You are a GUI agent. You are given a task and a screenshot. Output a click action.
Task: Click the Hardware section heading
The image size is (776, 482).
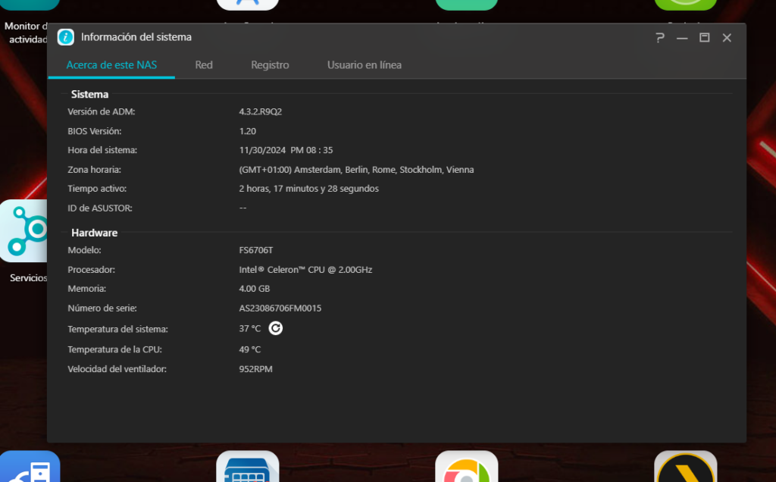[x=95, y=233]
